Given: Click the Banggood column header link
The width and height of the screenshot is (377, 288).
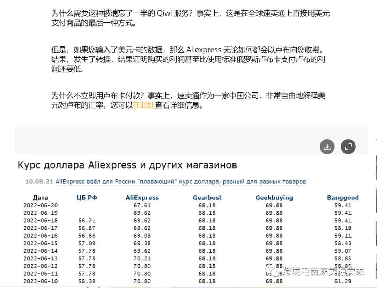Looking at the screenshot, I should tap(343, 198).
